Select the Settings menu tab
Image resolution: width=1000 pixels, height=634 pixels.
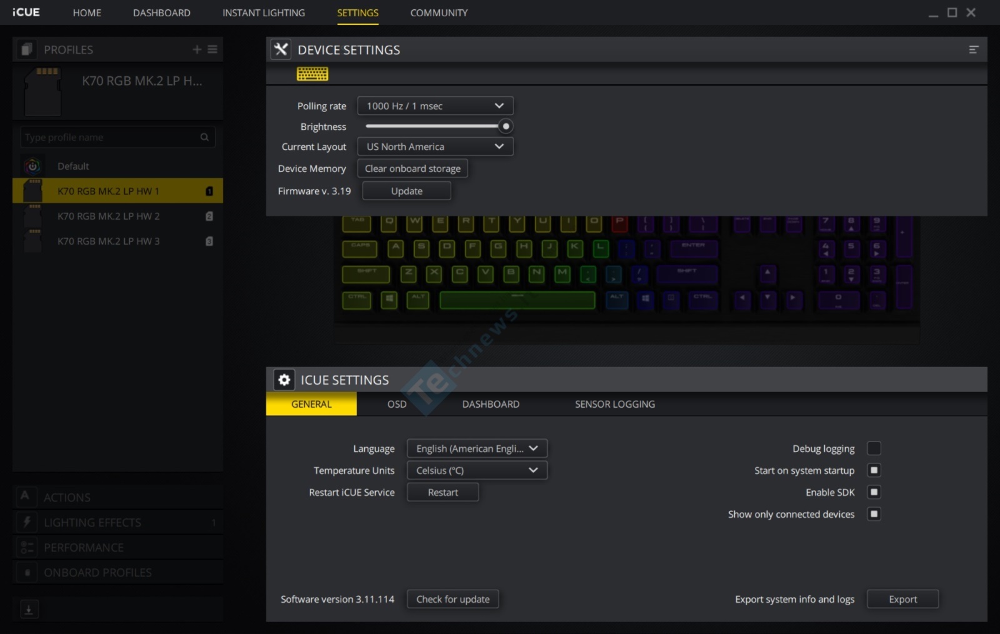coord(357,13)
